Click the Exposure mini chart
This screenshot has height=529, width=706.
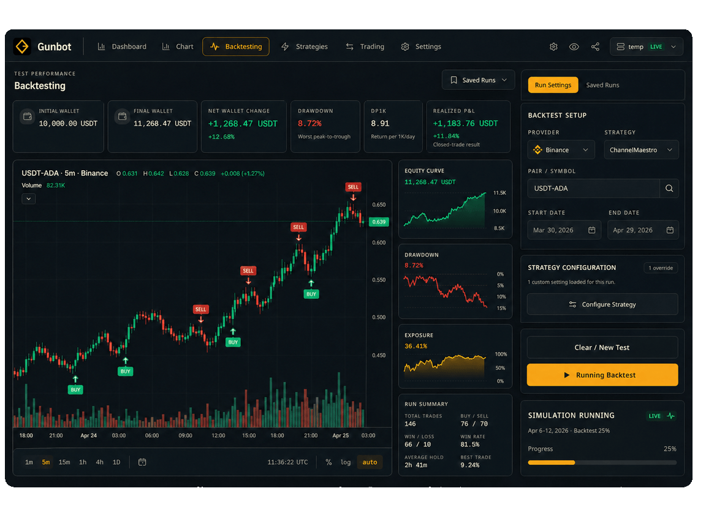tap(446, 367)
